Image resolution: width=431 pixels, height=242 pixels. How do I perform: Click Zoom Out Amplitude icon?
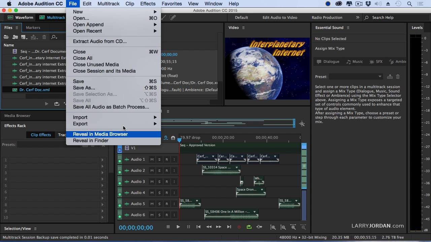point(283,227)
